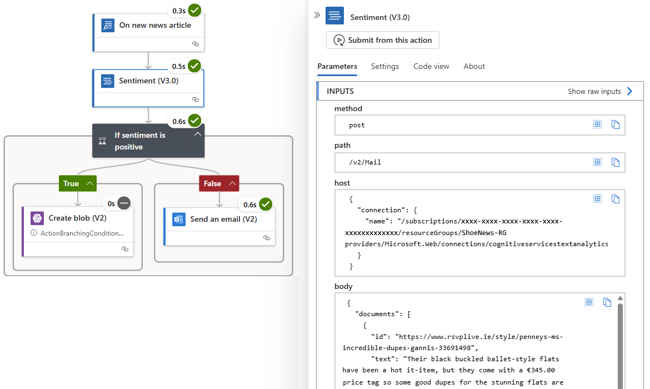Copy the host JSON with its copy icon
The height and width of the screenshot is (389, 650).
(616, 198)
